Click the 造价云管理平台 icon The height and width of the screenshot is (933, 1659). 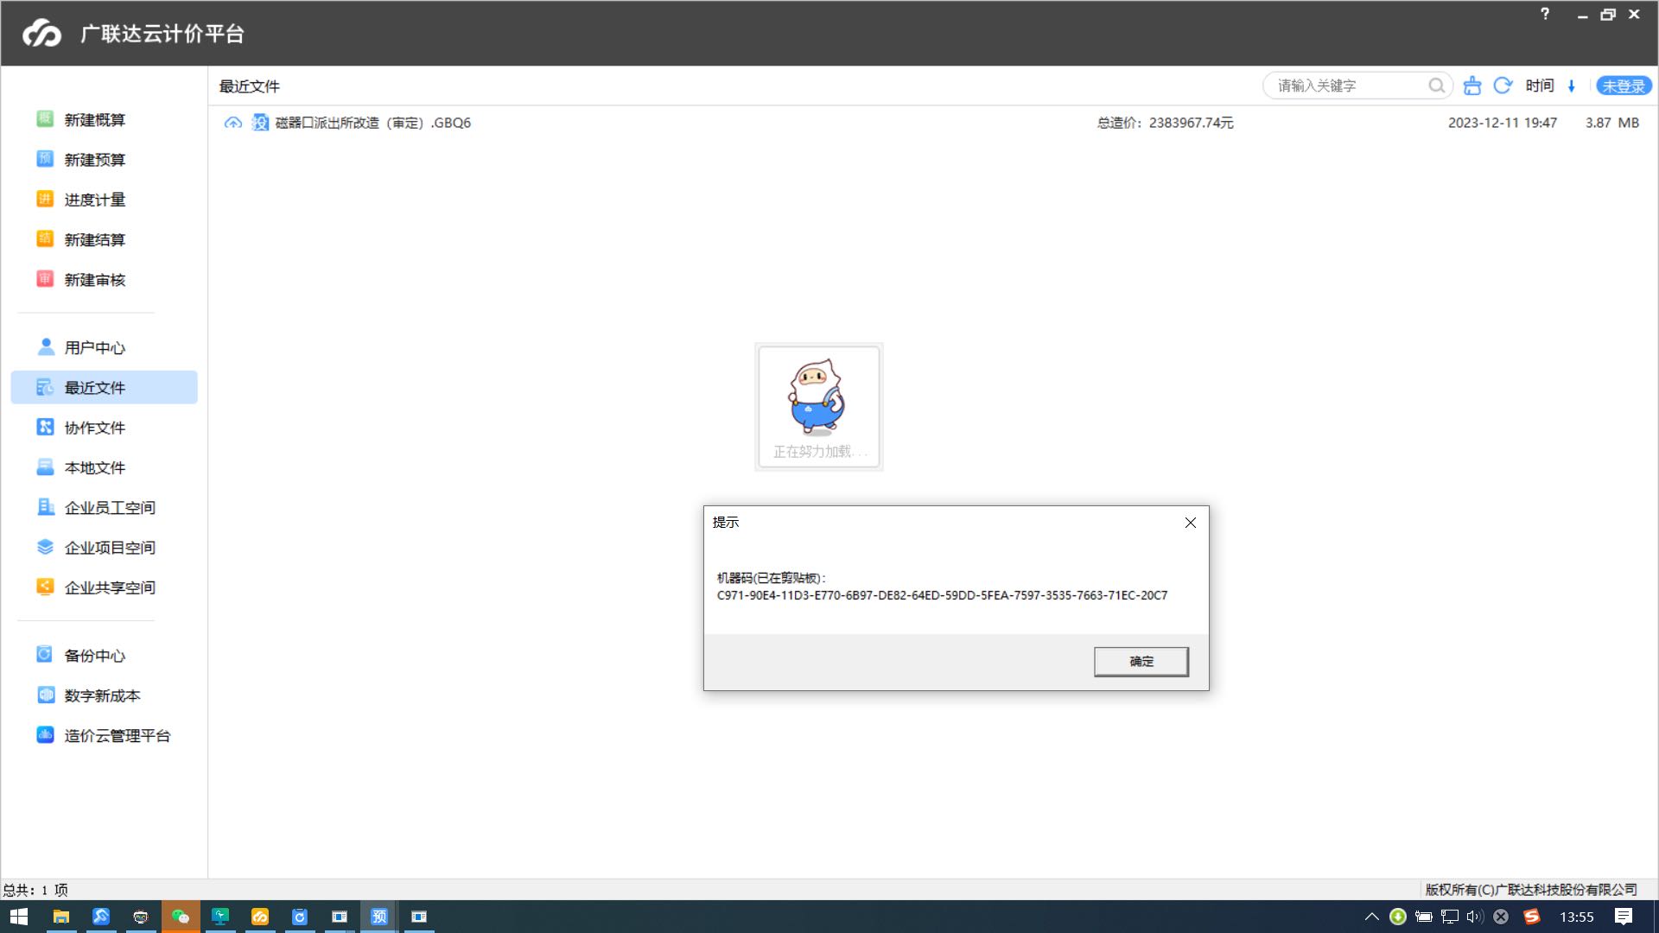point(45,735)
